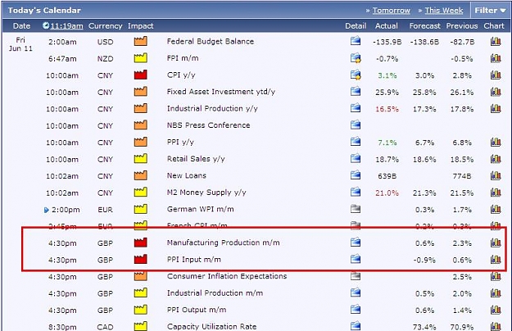Select the PPI Input m/m event name
Viewport: 512px width, 331px height.
point(194,260)
